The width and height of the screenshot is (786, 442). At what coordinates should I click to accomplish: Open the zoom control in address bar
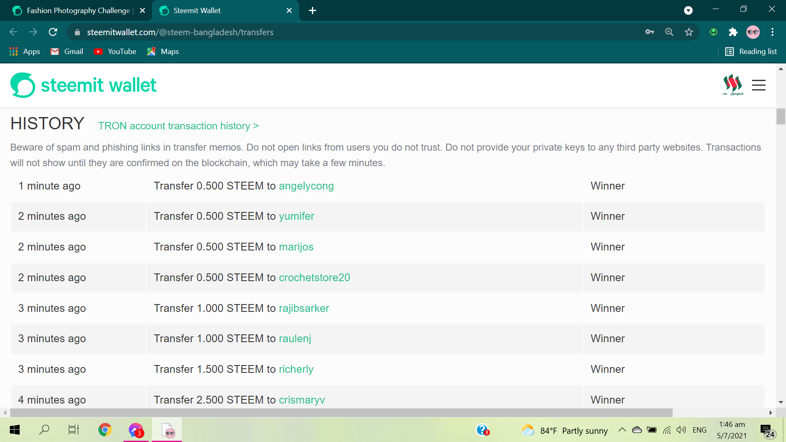[669, 32]
